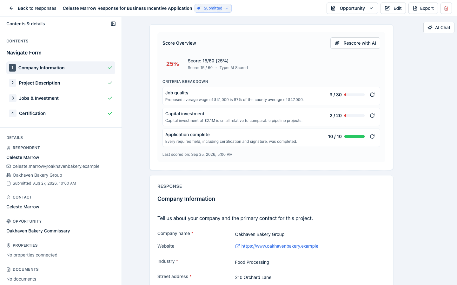This screenshot has width=457, height=285.
Task: Open the oakhavenbakery.example website link
Action: (280, 246)
